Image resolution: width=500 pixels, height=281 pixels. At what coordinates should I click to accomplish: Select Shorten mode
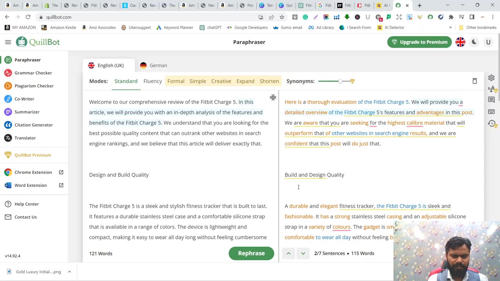click(x=269, y=81)
